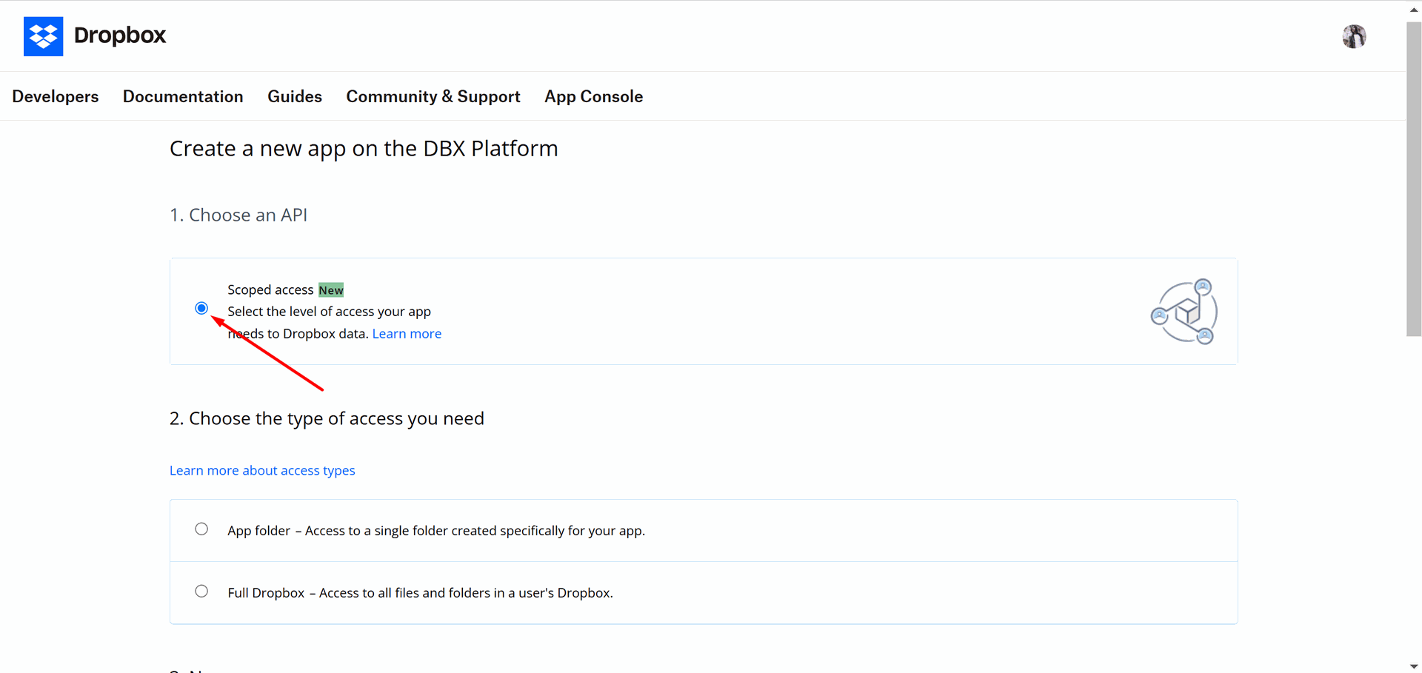Open the Guides menu item
This screenshot has height=673, width=1422.
[295, 96]
